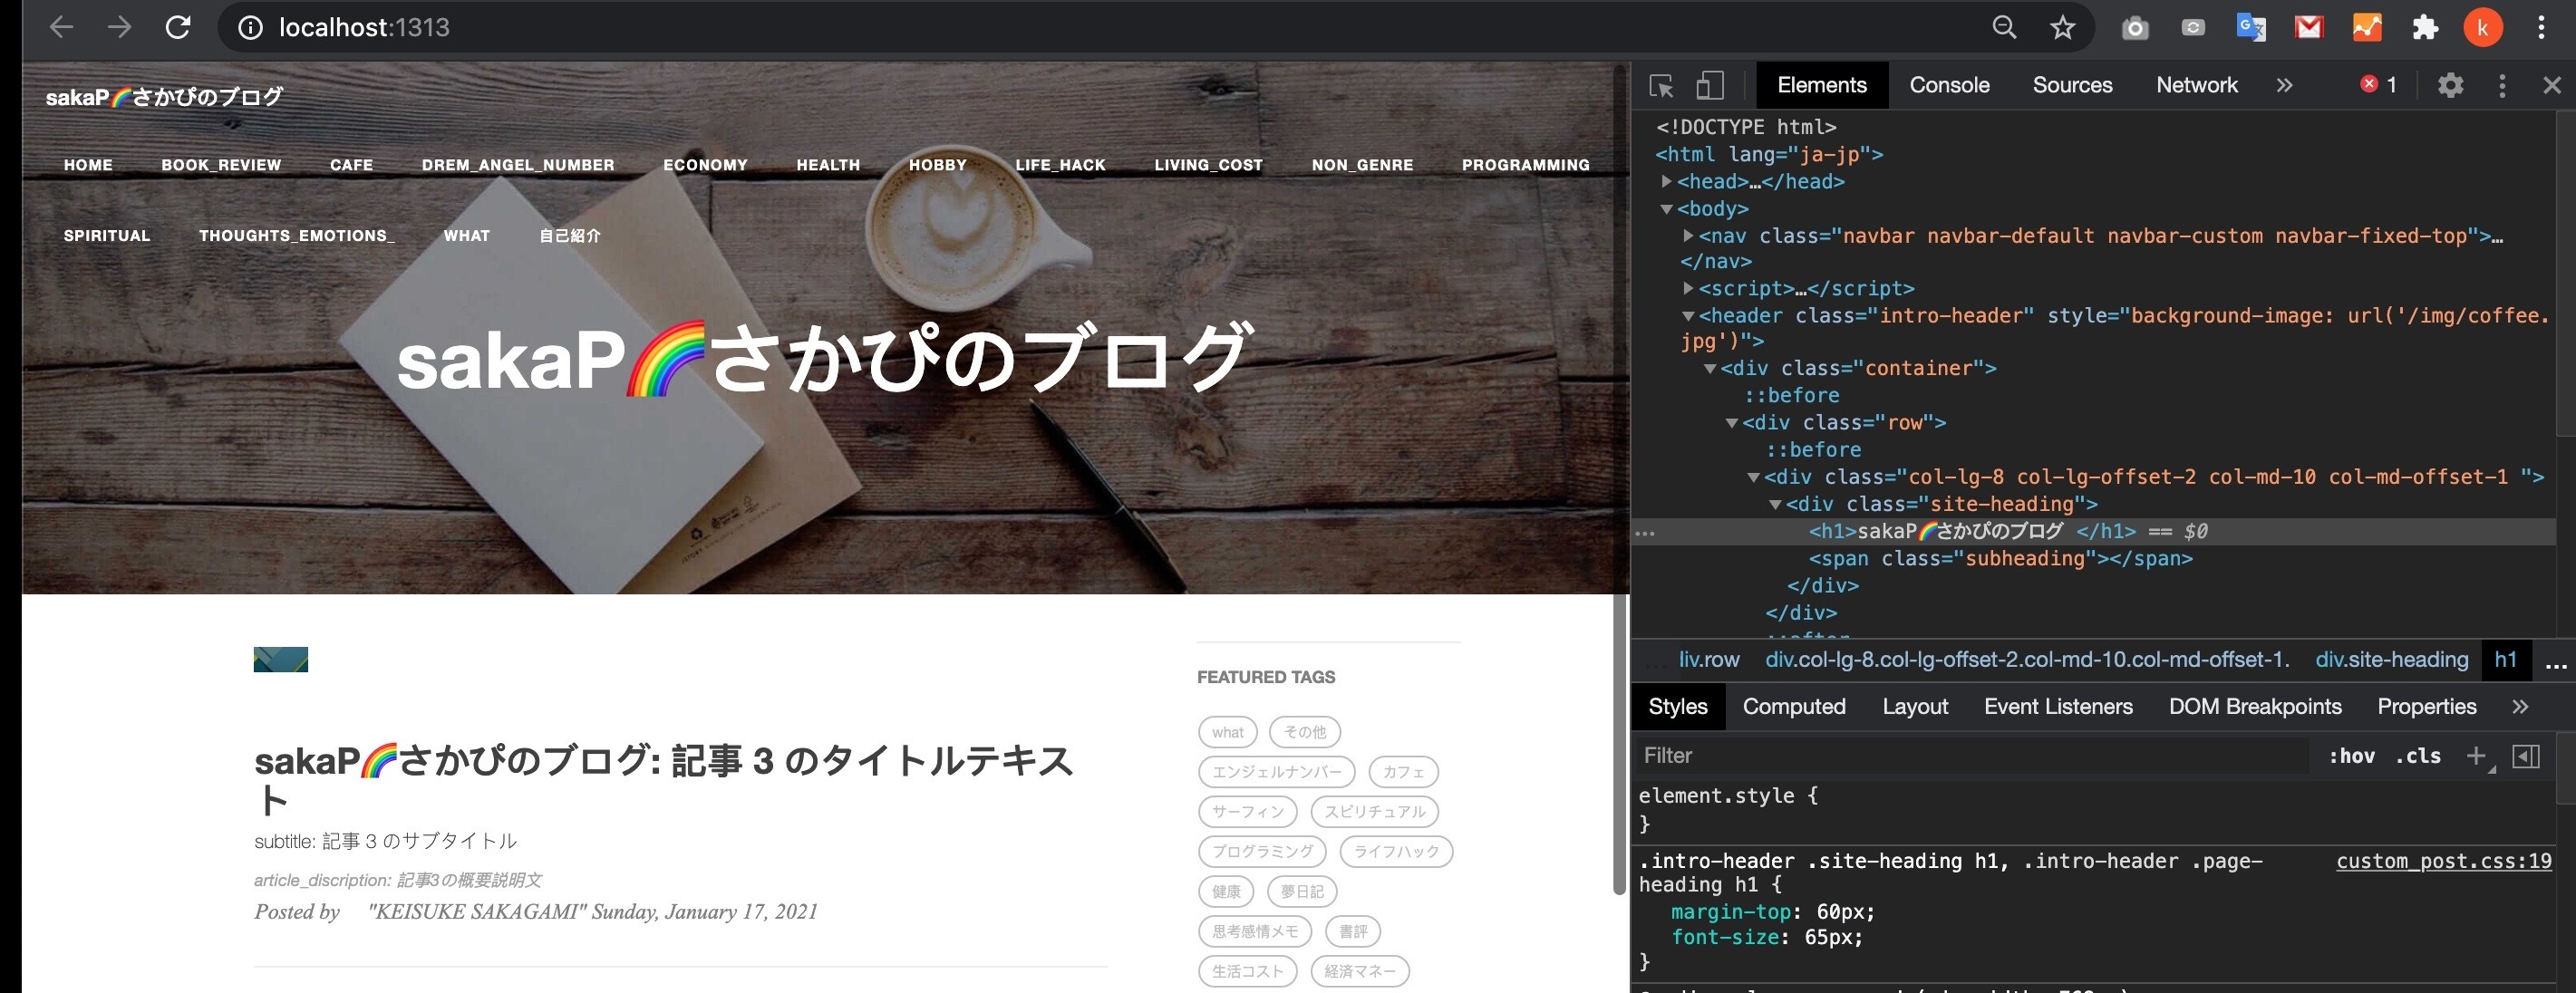This screenshot has width=2576, height=993.
Task: Click the Google Translate extension icon
Action: (x=2250, y=28)
